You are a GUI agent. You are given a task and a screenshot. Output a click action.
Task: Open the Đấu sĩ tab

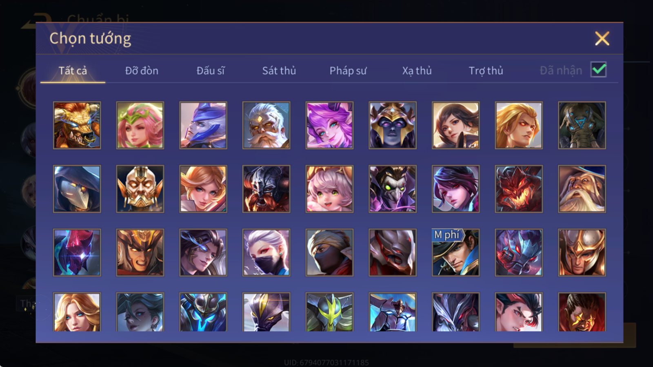(x=211, y=71)
